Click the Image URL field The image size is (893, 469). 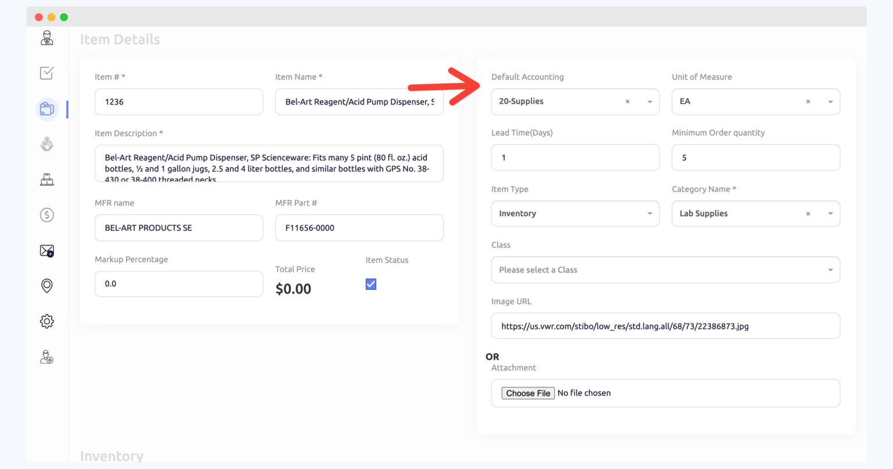pyautogui.click(x=665, y=326)
